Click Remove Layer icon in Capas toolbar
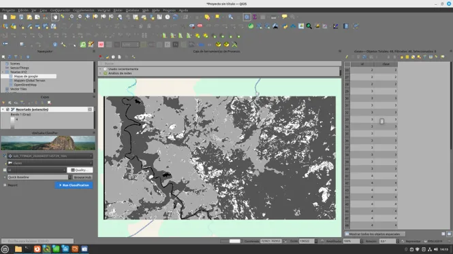 point(49,103)
